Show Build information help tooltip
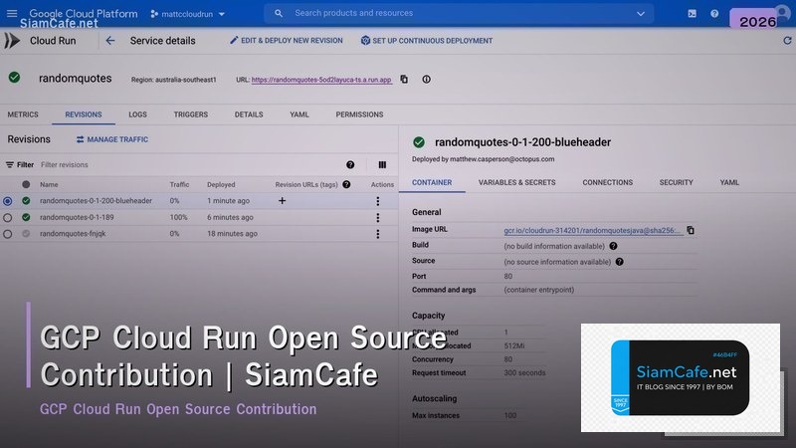 pos(613,246)
